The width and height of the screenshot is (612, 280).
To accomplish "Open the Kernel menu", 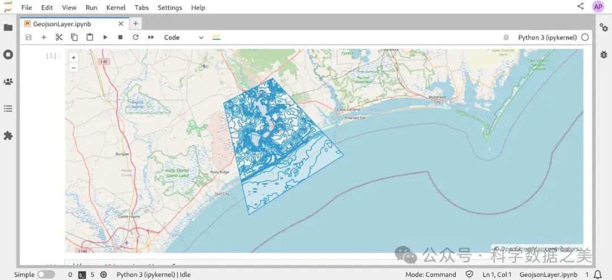I will click(116, 7).
